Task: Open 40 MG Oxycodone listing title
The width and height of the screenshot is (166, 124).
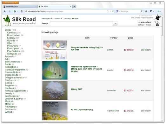Action: coord(82,109)
